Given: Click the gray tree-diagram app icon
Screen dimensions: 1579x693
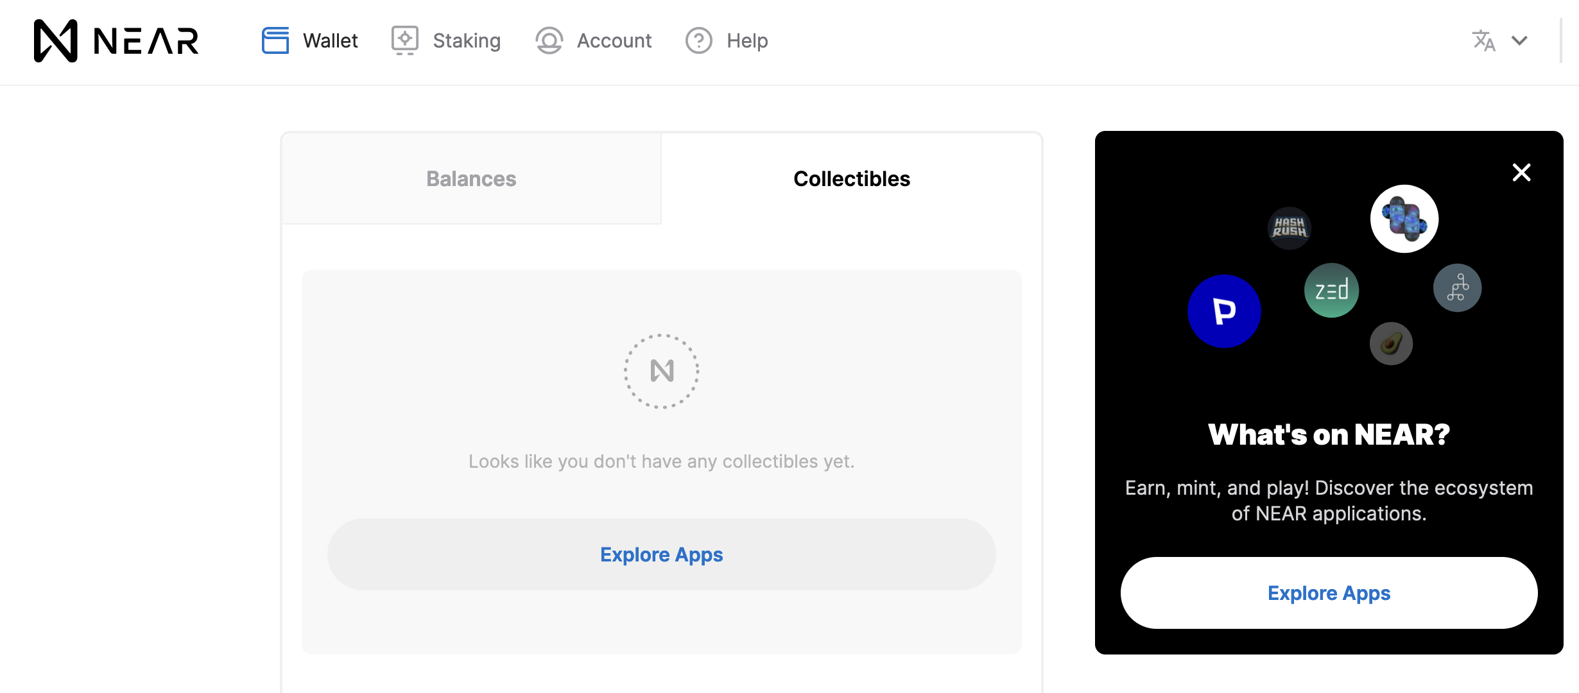Looking at the screenshot, I should 1458,288.
